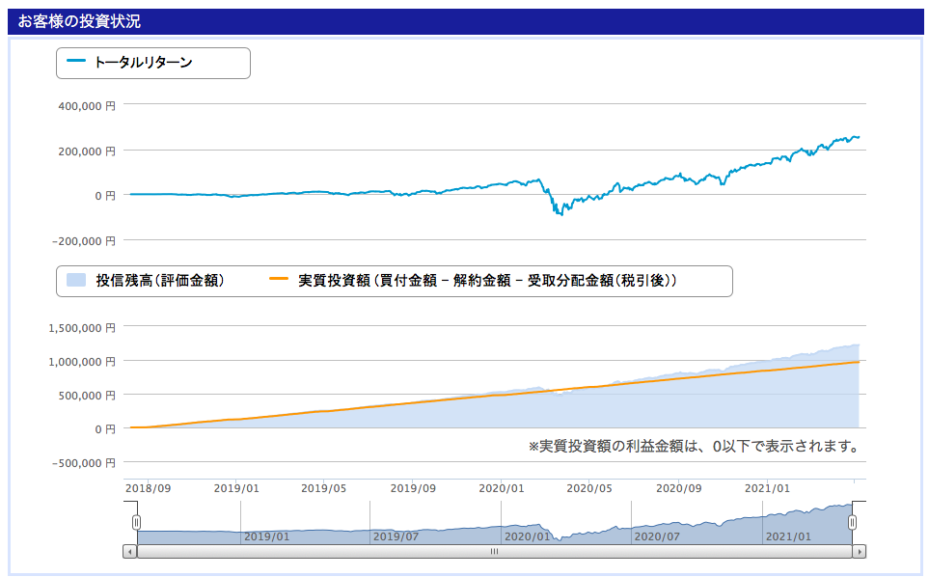
Task: Click the 2019/05 x-axis label
Action: click(x=323, y=488)
